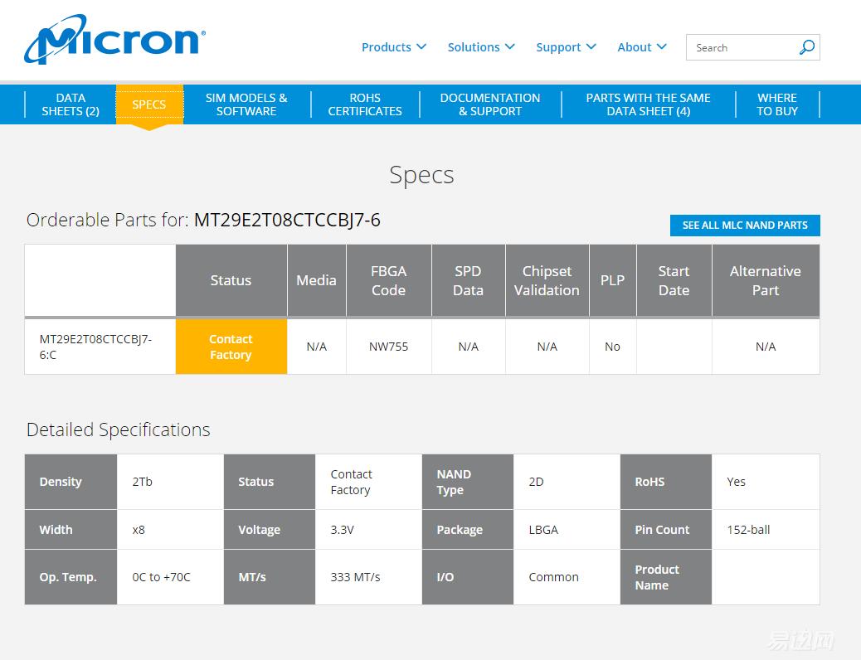The image size is (861, 660).
Task: Click the search magnifier icon
Action: point(806,47)
